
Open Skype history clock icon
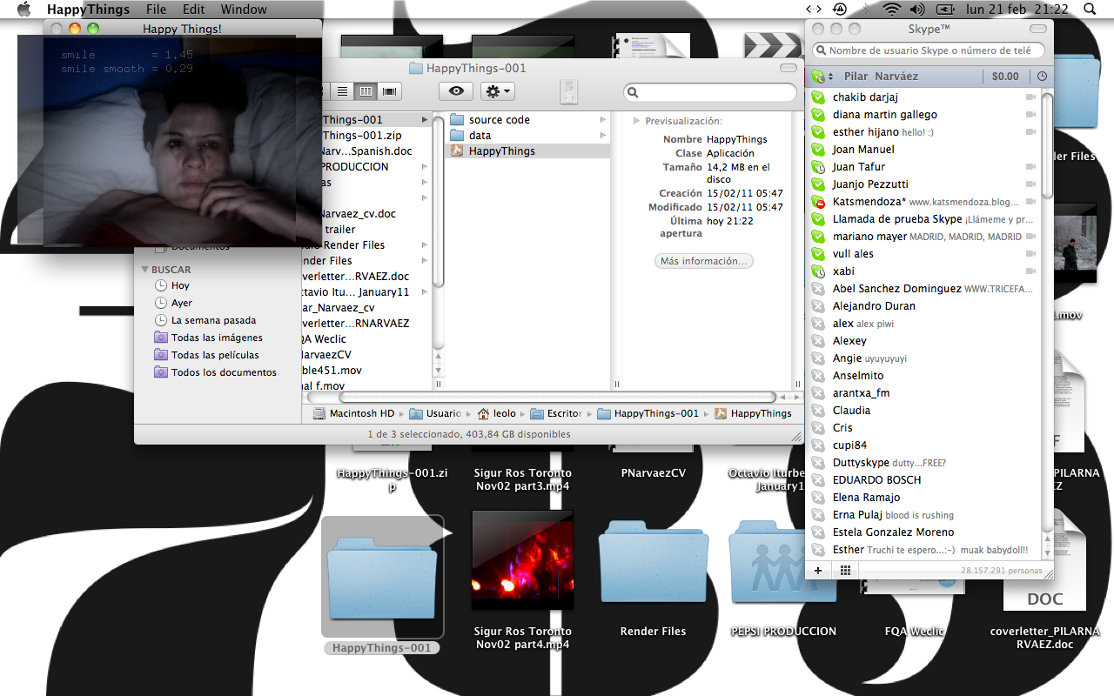click(x=1041, y=77)
